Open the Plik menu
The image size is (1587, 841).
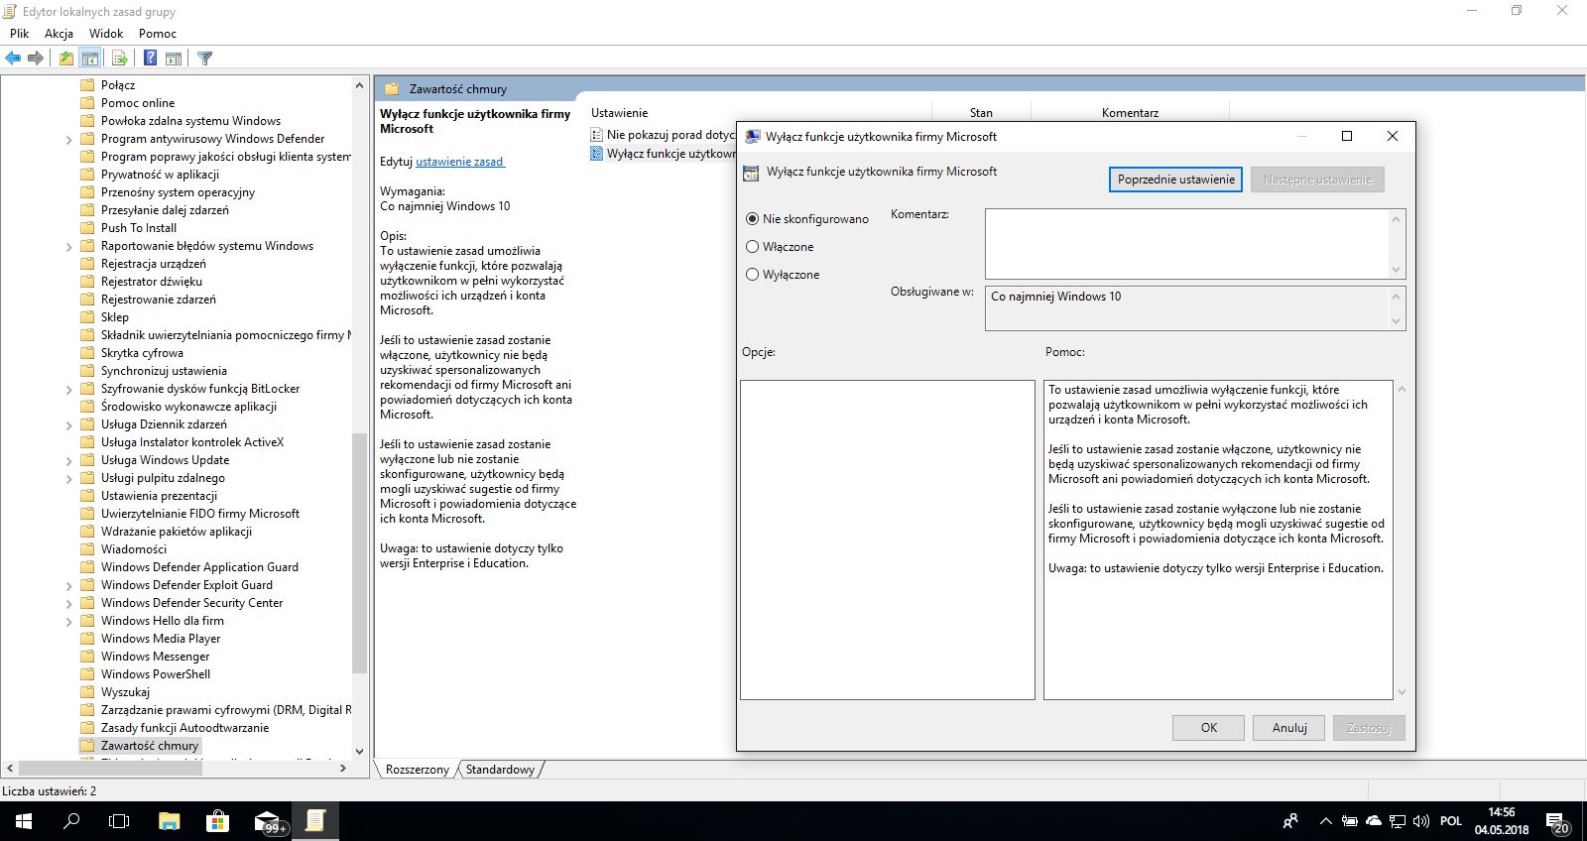[19, 34]
